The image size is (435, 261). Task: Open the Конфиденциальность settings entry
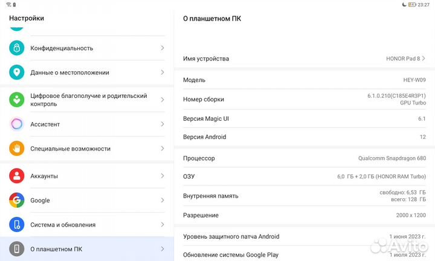(x=87, y=48)
